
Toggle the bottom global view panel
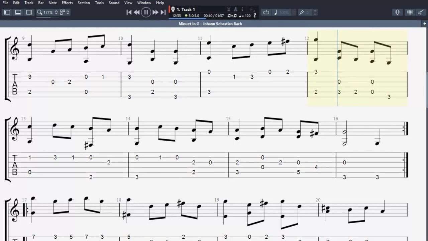pos(18,12)
